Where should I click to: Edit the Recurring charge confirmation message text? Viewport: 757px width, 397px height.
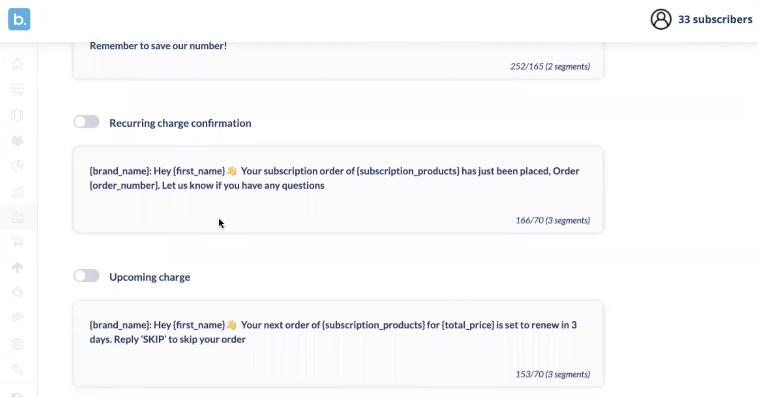click(338, 190)
